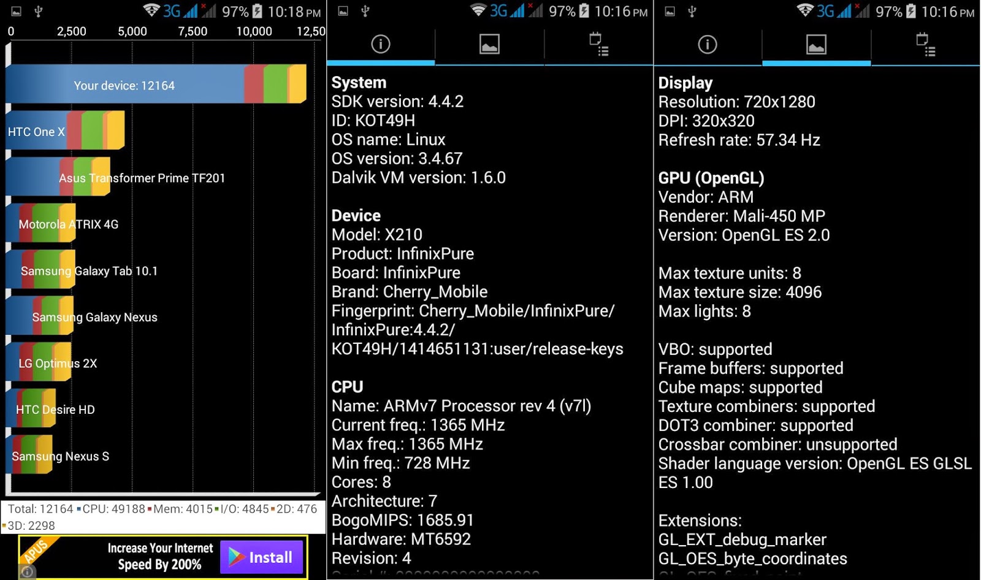
Task: Tap the ad info icon below APUS badge
Action: (x=27, y=572)
